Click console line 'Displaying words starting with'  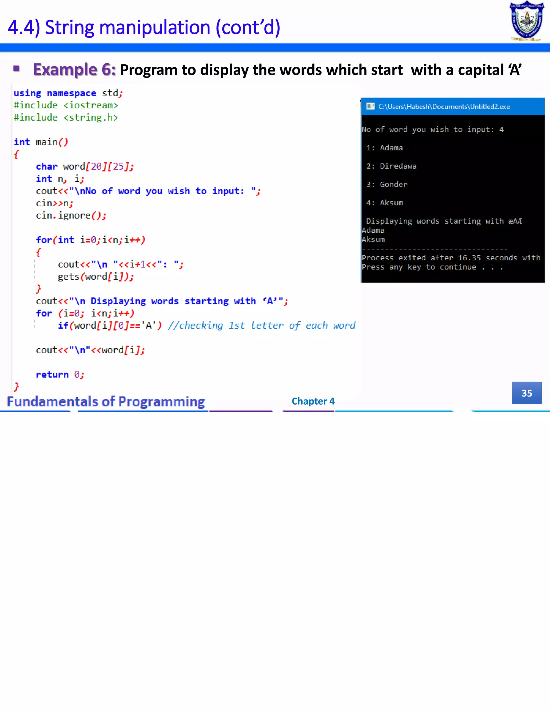(444, 221)
